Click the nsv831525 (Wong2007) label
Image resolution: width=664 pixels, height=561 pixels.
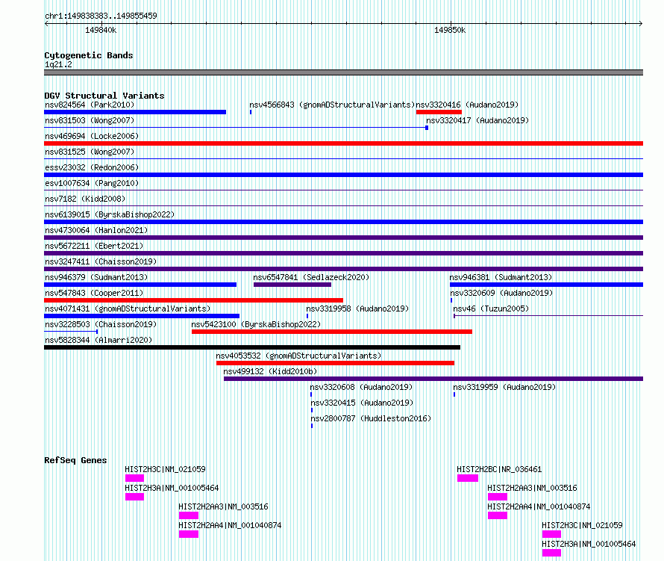(90, 152)
